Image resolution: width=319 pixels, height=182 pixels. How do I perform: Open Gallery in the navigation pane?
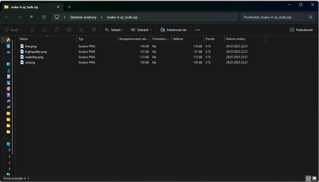[x=8, y=46]
